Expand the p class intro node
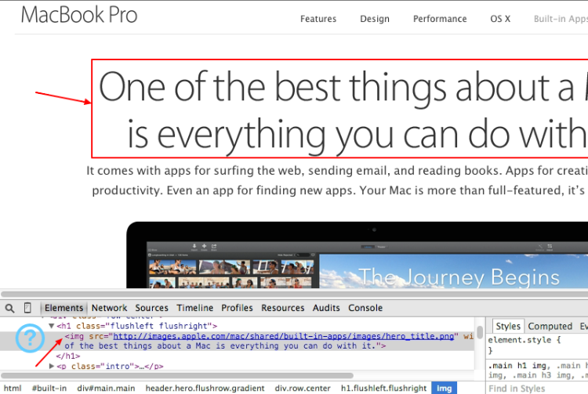 click(x=52, y=366)
